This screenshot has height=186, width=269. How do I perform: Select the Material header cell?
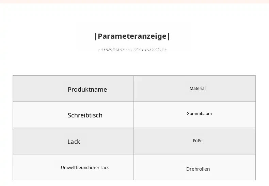(x=194, y=89)
